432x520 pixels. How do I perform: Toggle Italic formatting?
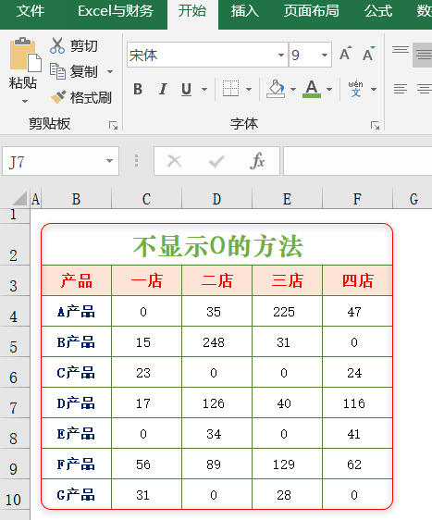[x=163, y=89]
